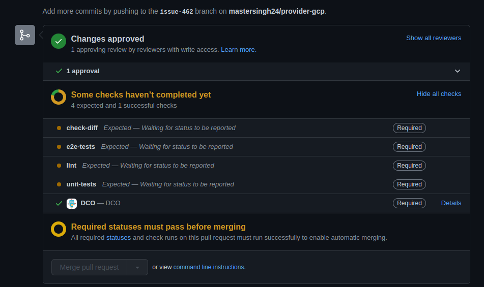The image size is (484, 287).
Task: Select the DCO check name
Action: click(x=88, y=203)
